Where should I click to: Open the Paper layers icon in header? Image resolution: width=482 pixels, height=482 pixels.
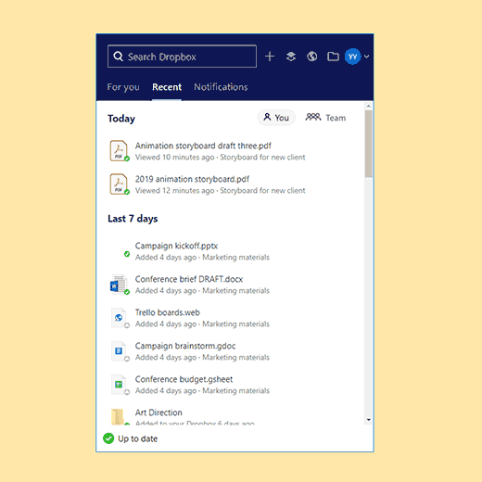pos(291,57)
